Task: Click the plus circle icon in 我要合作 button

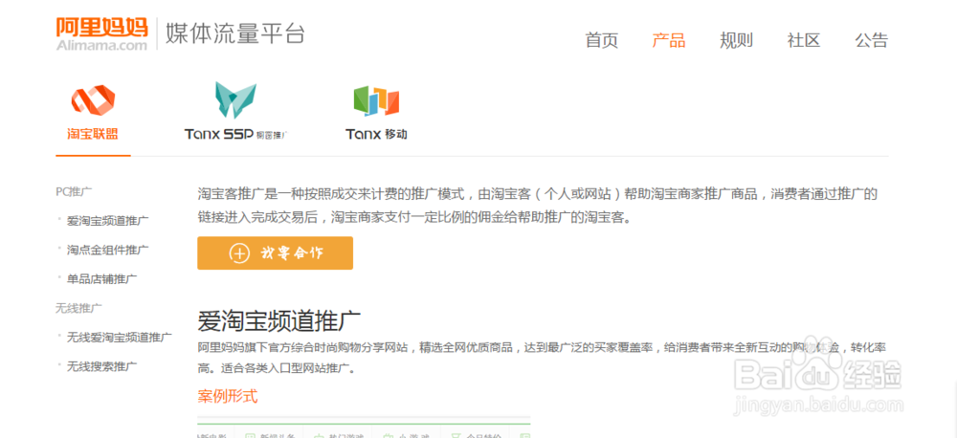Action: [x=239, y=253]
